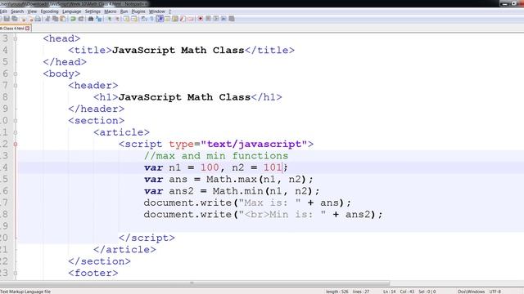This screenshot has width=524, height=294.
Task: Open the Language menu
Action: click(71, 11)
